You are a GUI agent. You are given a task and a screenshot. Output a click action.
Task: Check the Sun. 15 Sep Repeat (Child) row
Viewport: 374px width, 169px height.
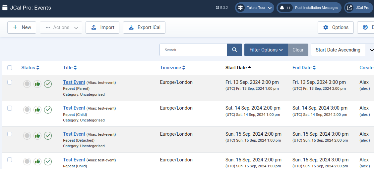[x=10, y=160]
